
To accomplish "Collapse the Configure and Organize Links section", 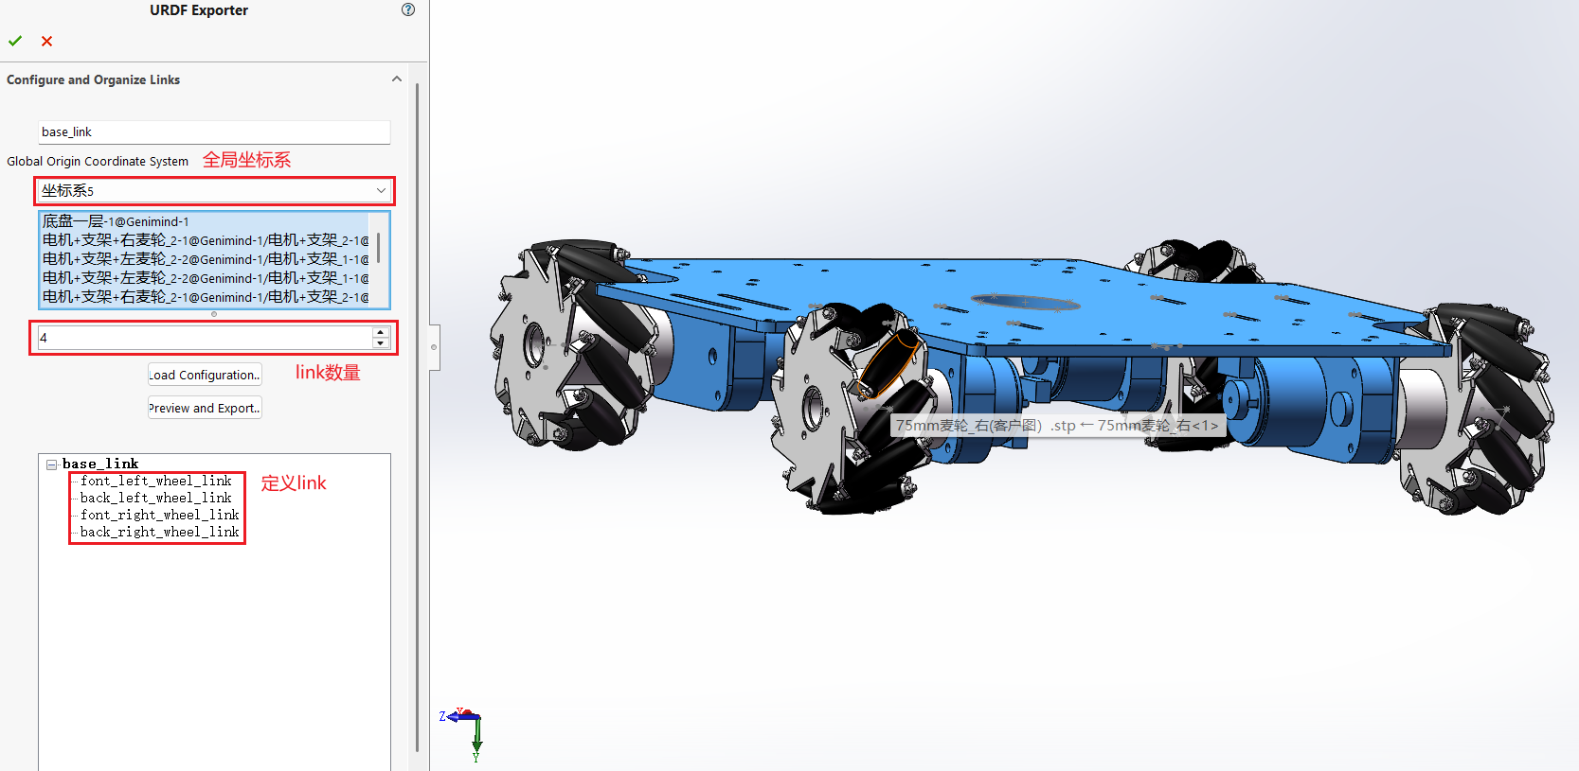I will pyautogui.click(x=396, y=79).
